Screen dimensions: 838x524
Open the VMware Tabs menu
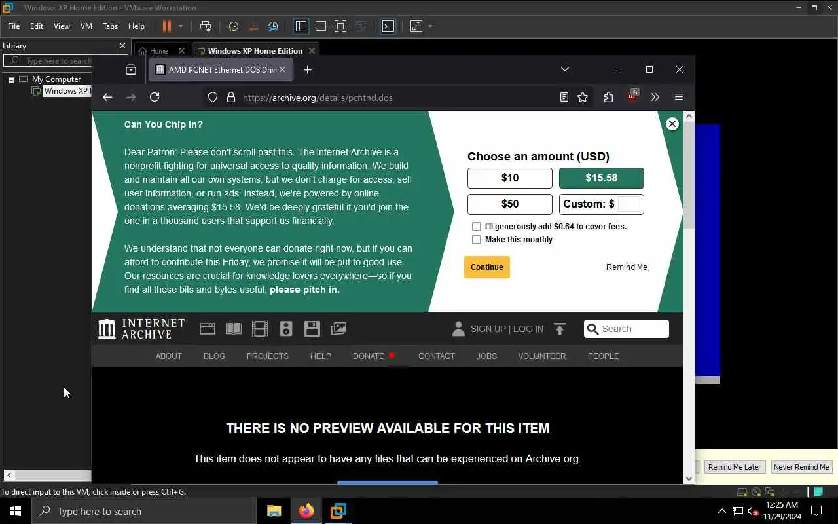point(110,26)
